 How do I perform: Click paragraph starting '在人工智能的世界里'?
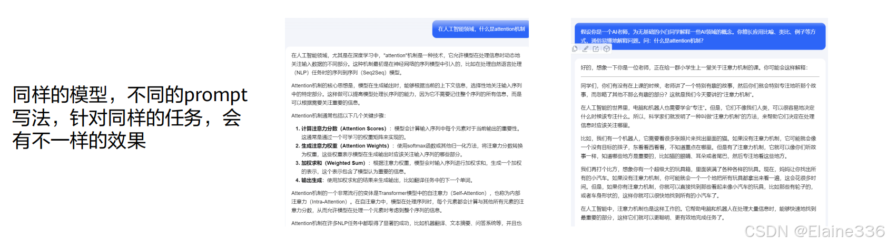pyautogui.click(x=698, y=116)
